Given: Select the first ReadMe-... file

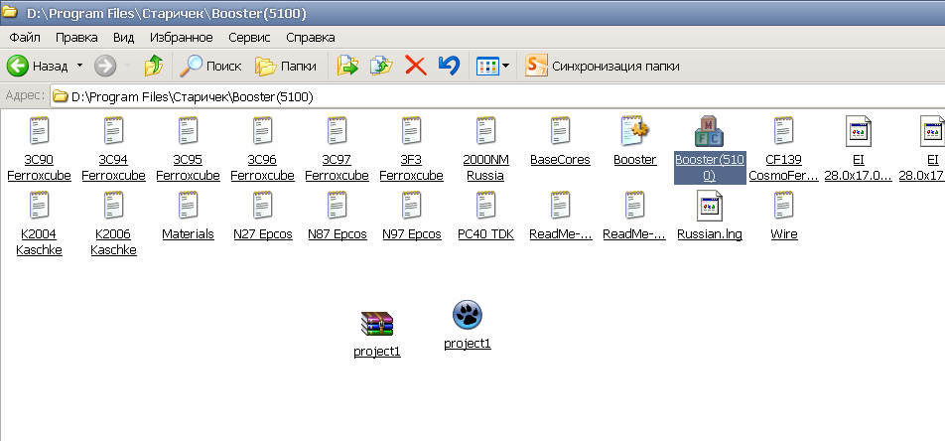Looking at the screenshot, I should [561, 216].
